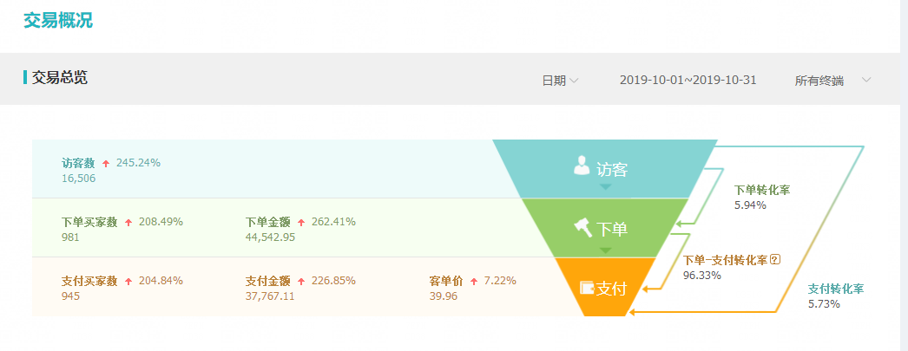This screenshot has width=908, height=351.
Task: Click the gavel icon beside 下单
Action: pyautogui.click(x=583, y=227)
